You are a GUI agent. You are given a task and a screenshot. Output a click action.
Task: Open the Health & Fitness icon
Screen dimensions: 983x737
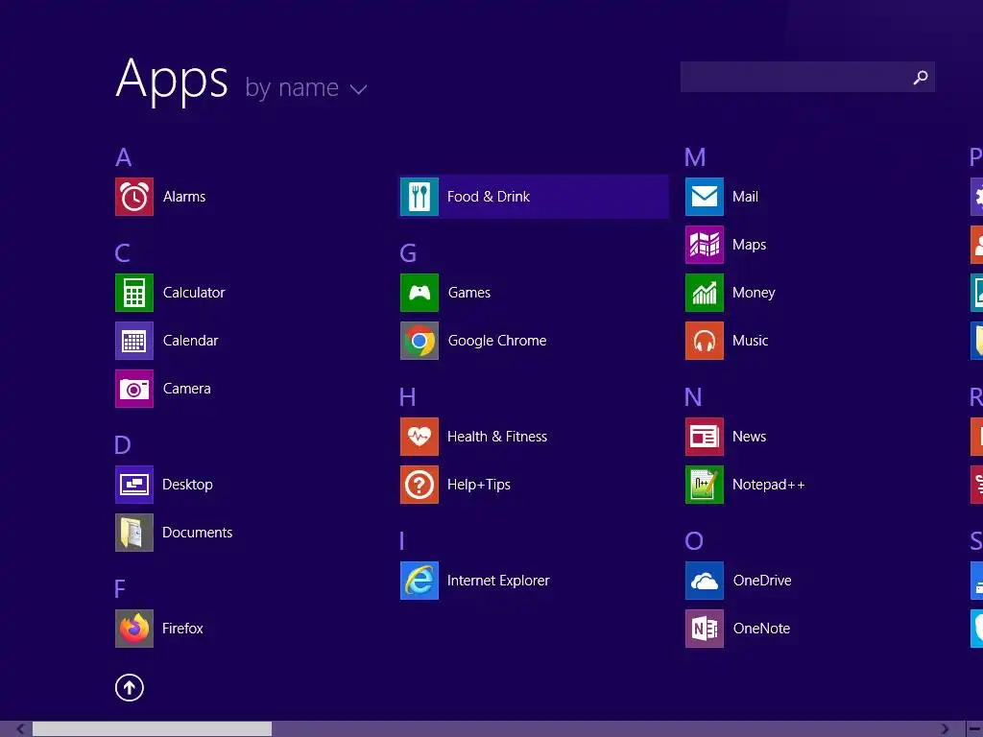click(x=420, y=437)
